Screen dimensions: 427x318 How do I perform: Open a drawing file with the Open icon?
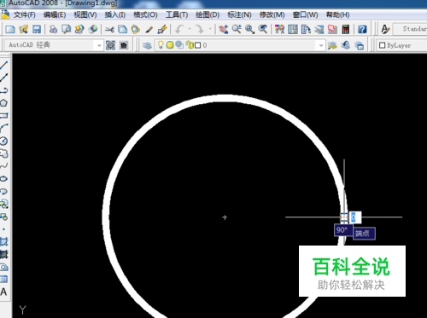pyautogui.click(x=24, y=29)
